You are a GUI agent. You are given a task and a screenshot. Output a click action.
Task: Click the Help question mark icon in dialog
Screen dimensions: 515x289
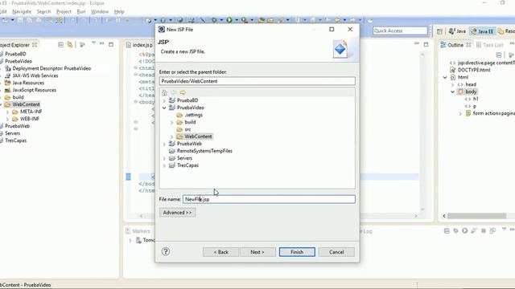pos(166,251)
